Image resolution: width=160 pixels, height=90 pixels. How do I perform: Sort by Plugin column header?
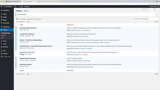click(x=21, y=25)
